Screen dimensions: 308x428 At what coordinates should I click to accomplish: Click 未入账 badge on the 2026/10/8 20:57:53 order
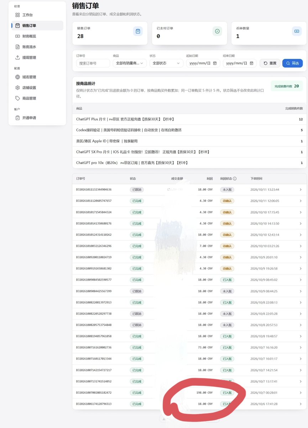227,325
